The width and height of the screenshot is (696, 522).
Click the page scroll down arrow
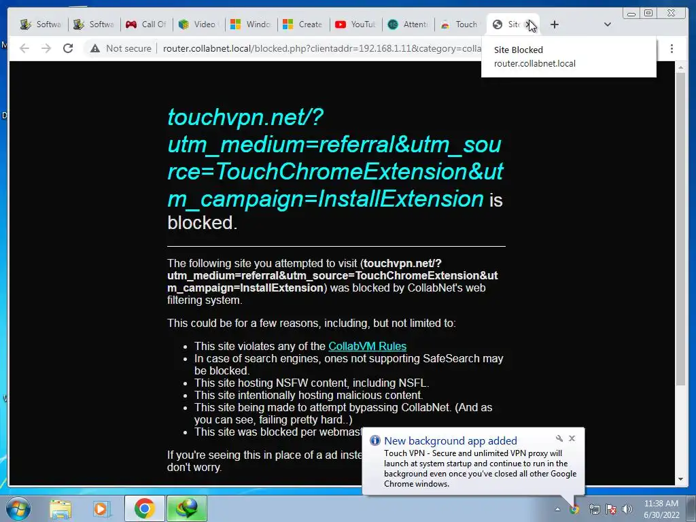coord(680,479)
